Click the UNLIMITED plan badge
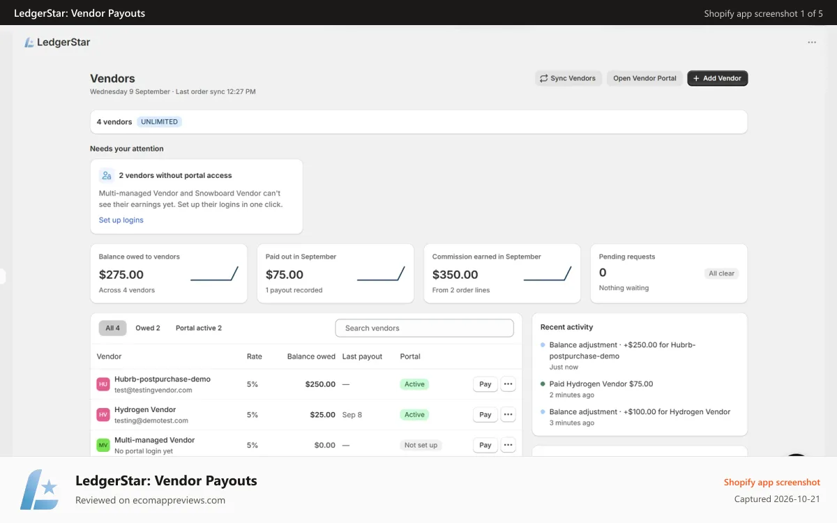This screenshot has height=523, width=837. [x=159, y=121]
